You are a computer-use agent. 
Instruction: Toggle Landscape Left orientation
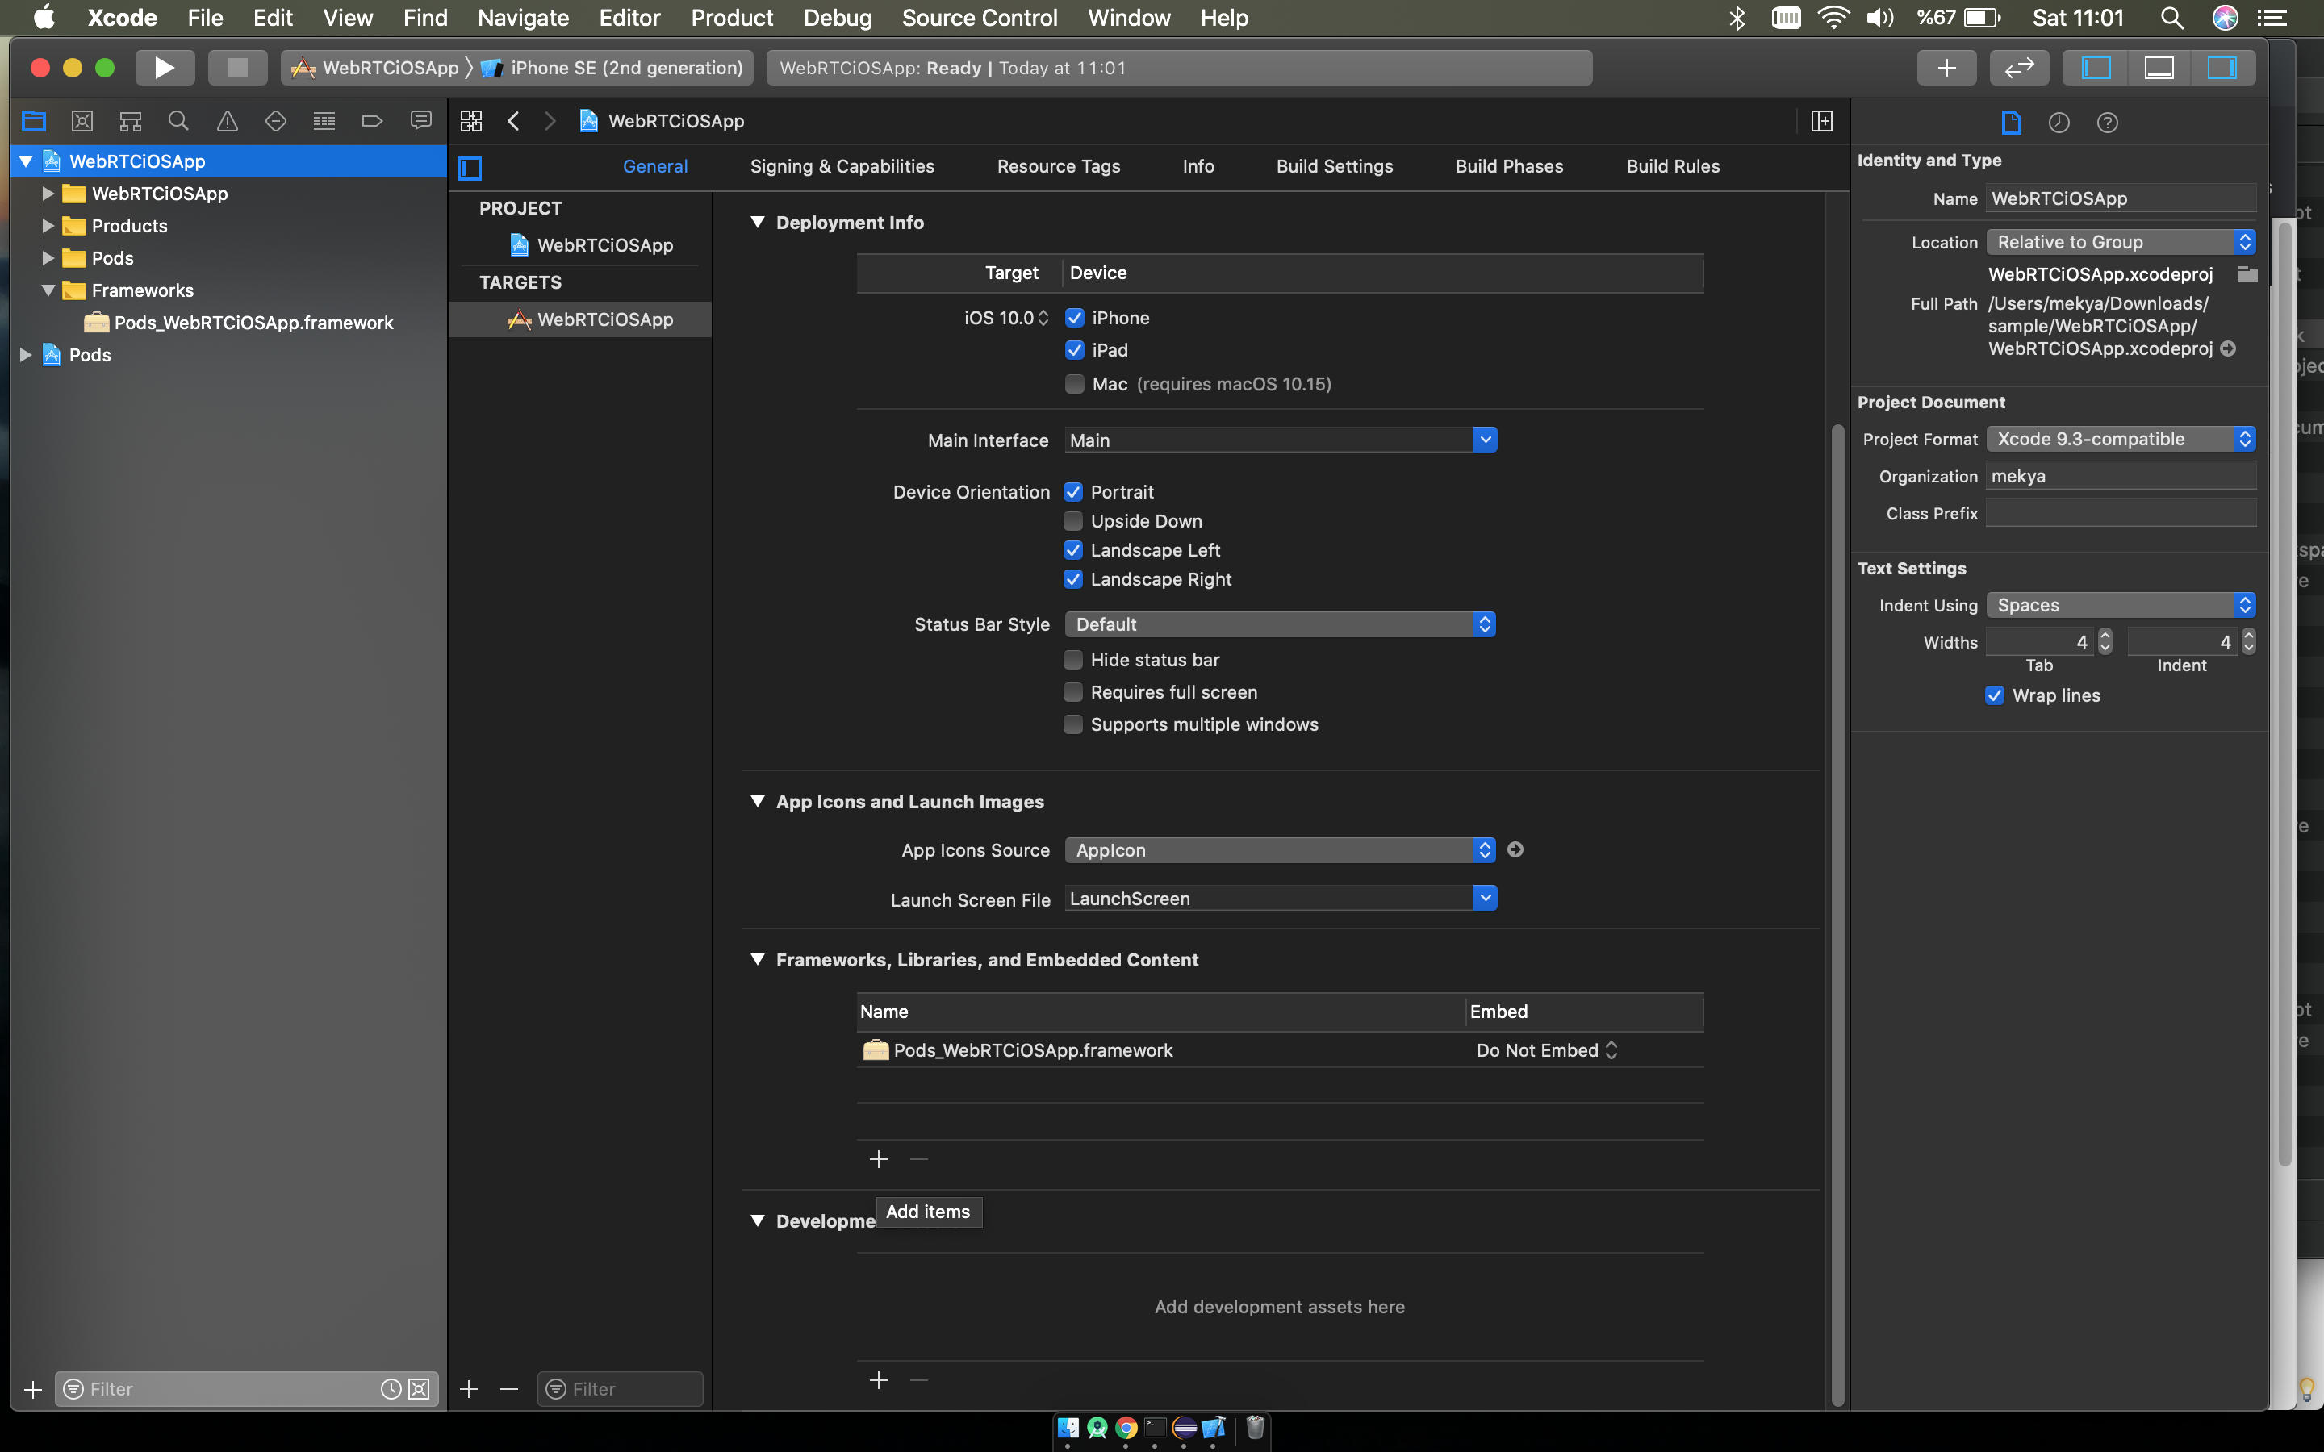coord(1074,550)
